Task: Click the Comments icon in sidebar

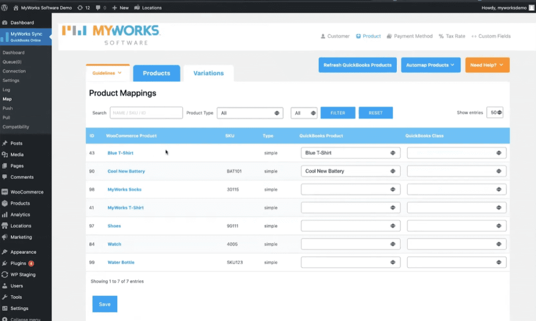Action: click(5, 177)
